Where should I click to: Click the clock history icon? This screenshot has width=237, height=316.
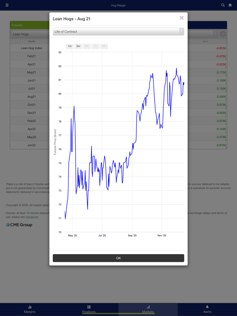pos(223,34)
